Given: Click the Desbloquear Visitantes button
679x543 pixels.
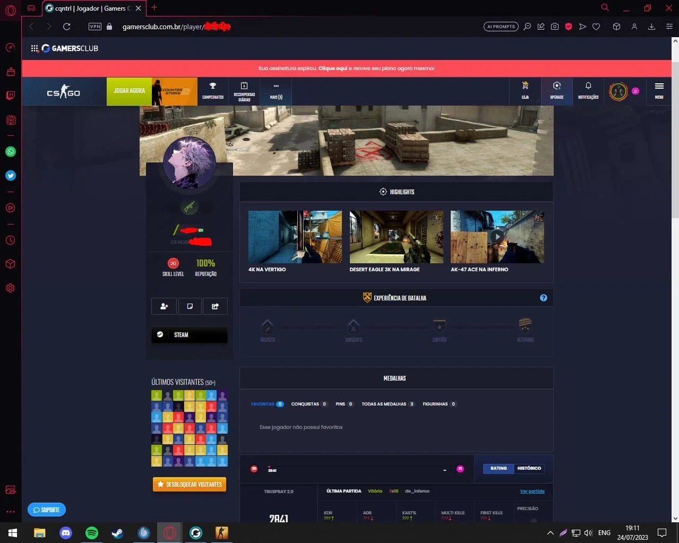Looking at the screenshot, I should [190, 484].
